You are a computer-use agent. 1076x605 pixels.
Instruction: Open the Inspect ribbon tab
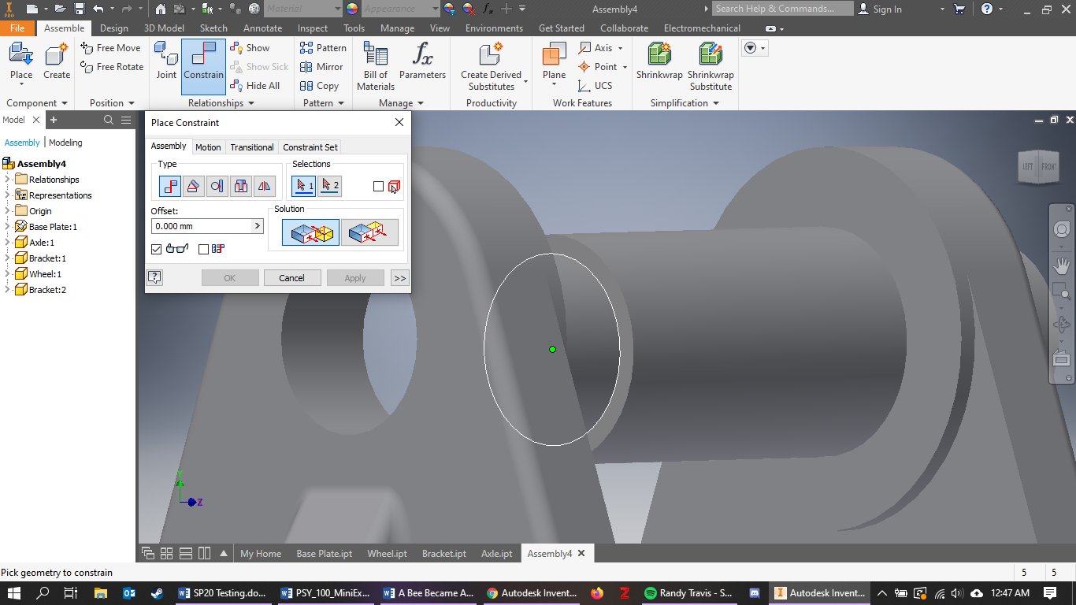tap(313, 28)
